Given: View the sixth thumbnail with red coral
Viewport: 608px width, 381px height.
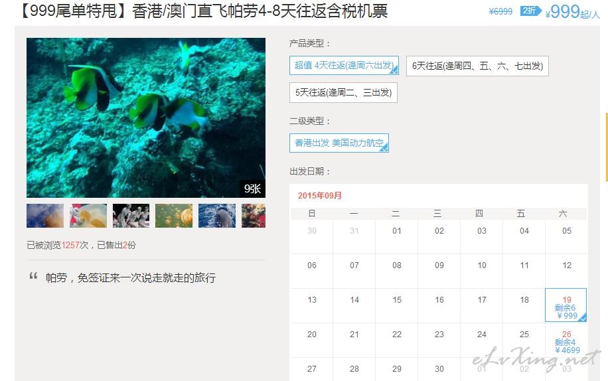Looking at the screenshot, I should click(254, 216).
